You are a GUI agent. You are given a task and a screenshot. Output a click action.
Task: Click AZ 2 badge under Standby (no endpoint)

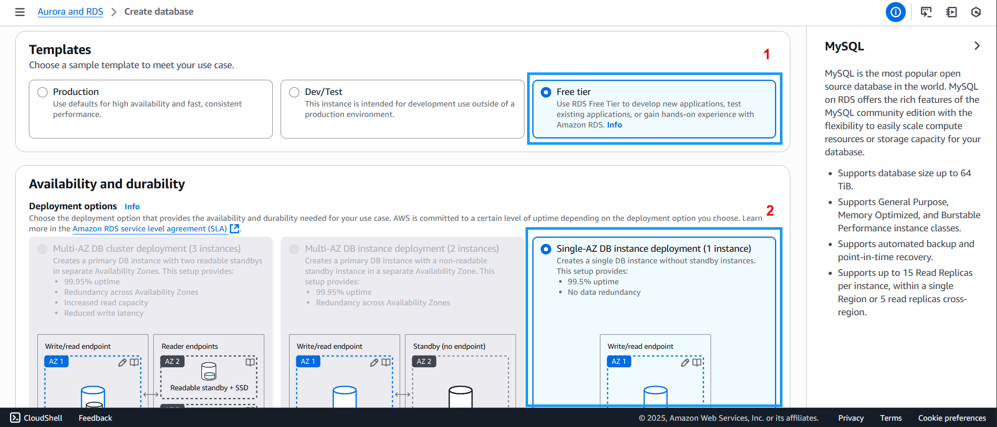tap(424, 361)
